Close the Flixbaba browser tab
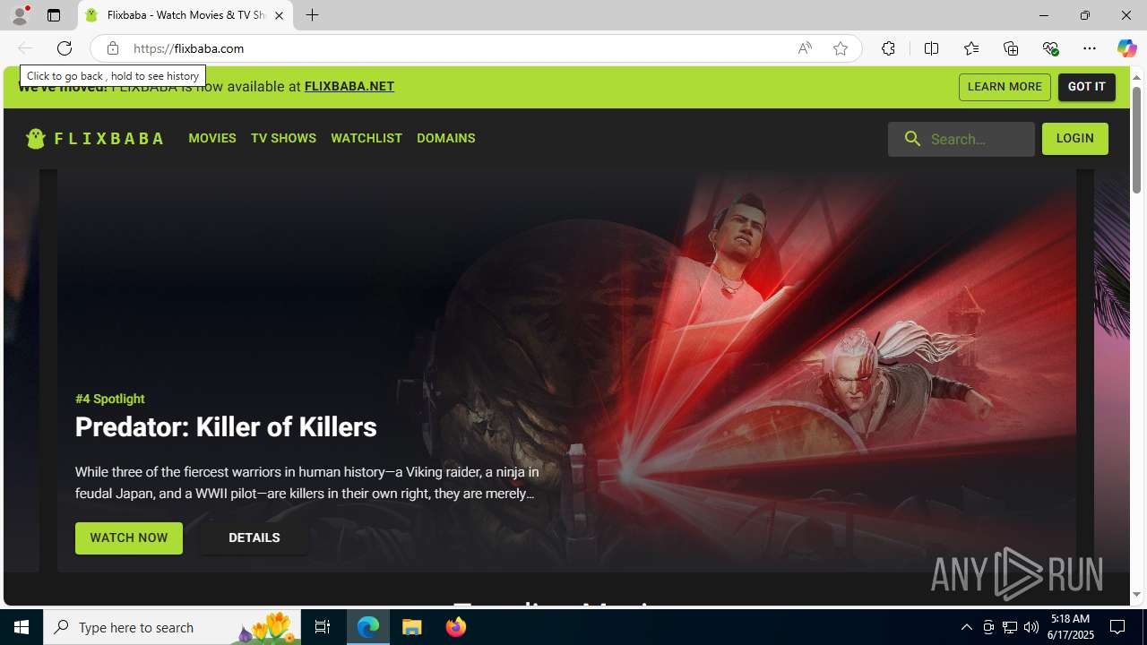Viewport: 1147px width, 645px height. coord(279,15)
